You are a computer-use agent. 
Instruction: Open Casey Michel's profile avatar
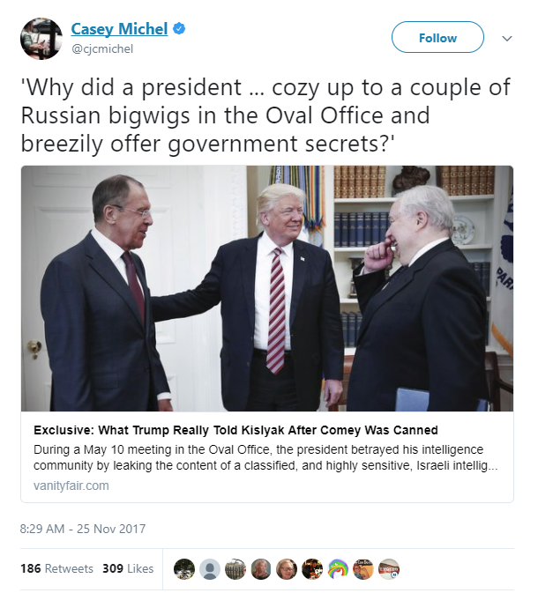coord(41,39)
